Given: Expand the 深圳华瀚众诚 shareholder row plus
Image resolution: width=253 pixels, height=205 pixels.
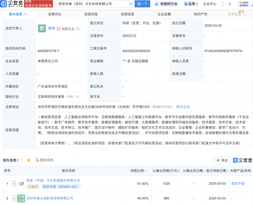Looking at the screenshot, I should click(x=14, y=198).
